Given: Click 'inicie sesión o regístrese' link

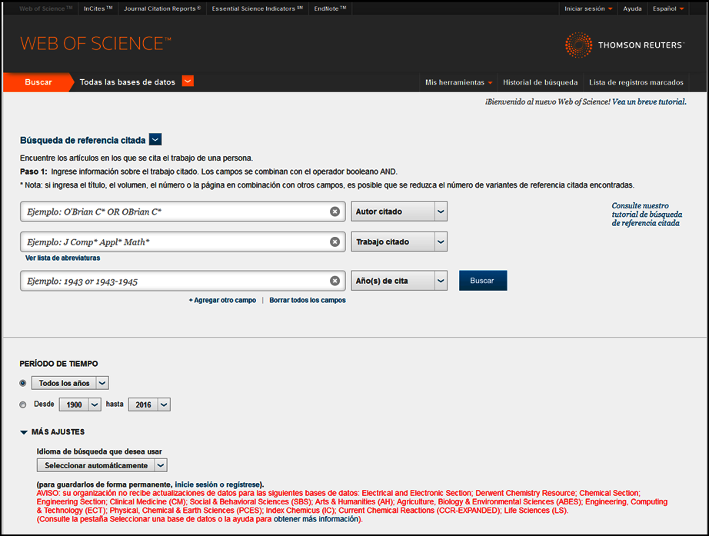Looking at the screenshot, I should [x=218, y=484].
